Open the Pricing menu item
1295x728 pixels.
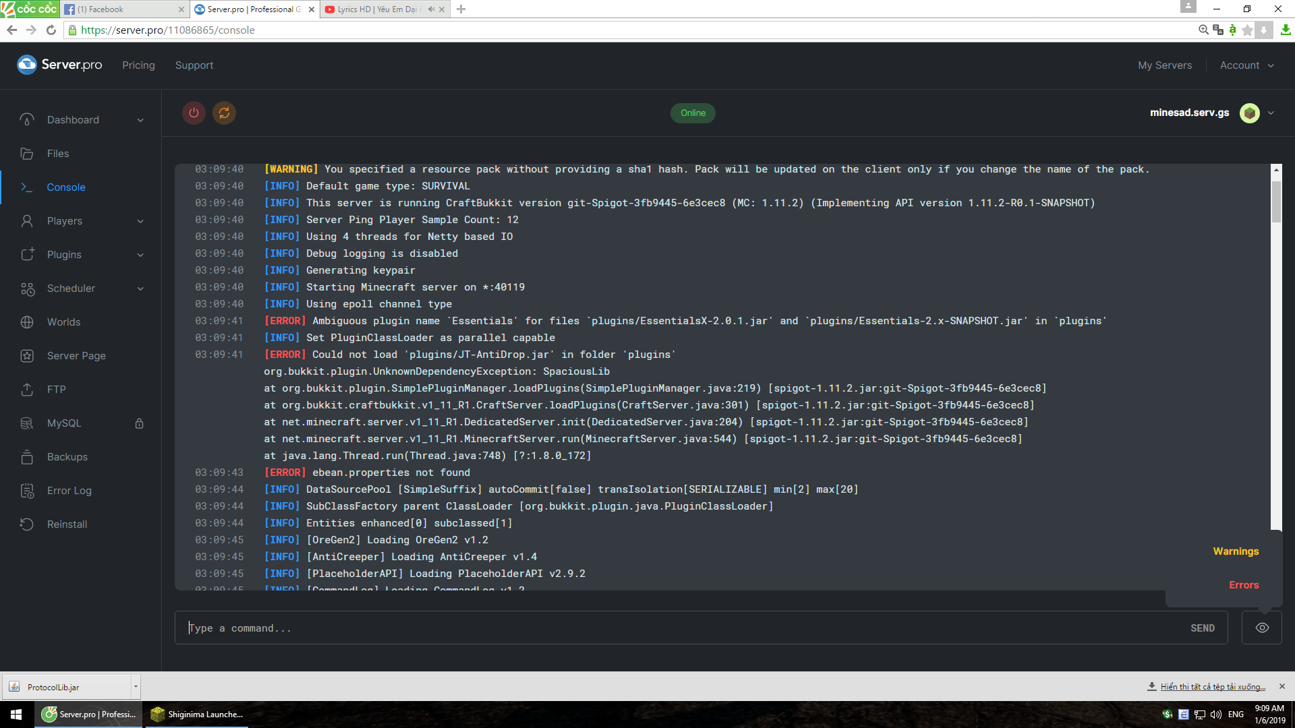pos(138,65)
